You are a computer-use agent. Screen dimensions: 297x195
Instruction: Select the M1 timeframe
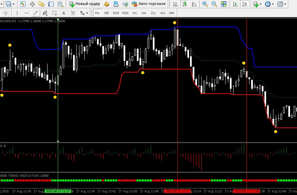point(97,13)
